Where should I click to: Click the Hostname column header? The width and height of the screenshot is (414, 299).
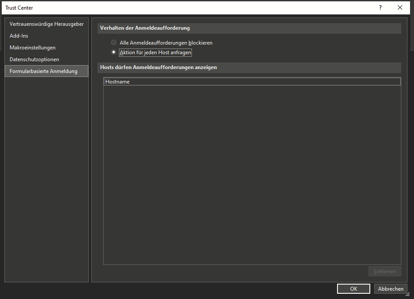tap(252, 82)
